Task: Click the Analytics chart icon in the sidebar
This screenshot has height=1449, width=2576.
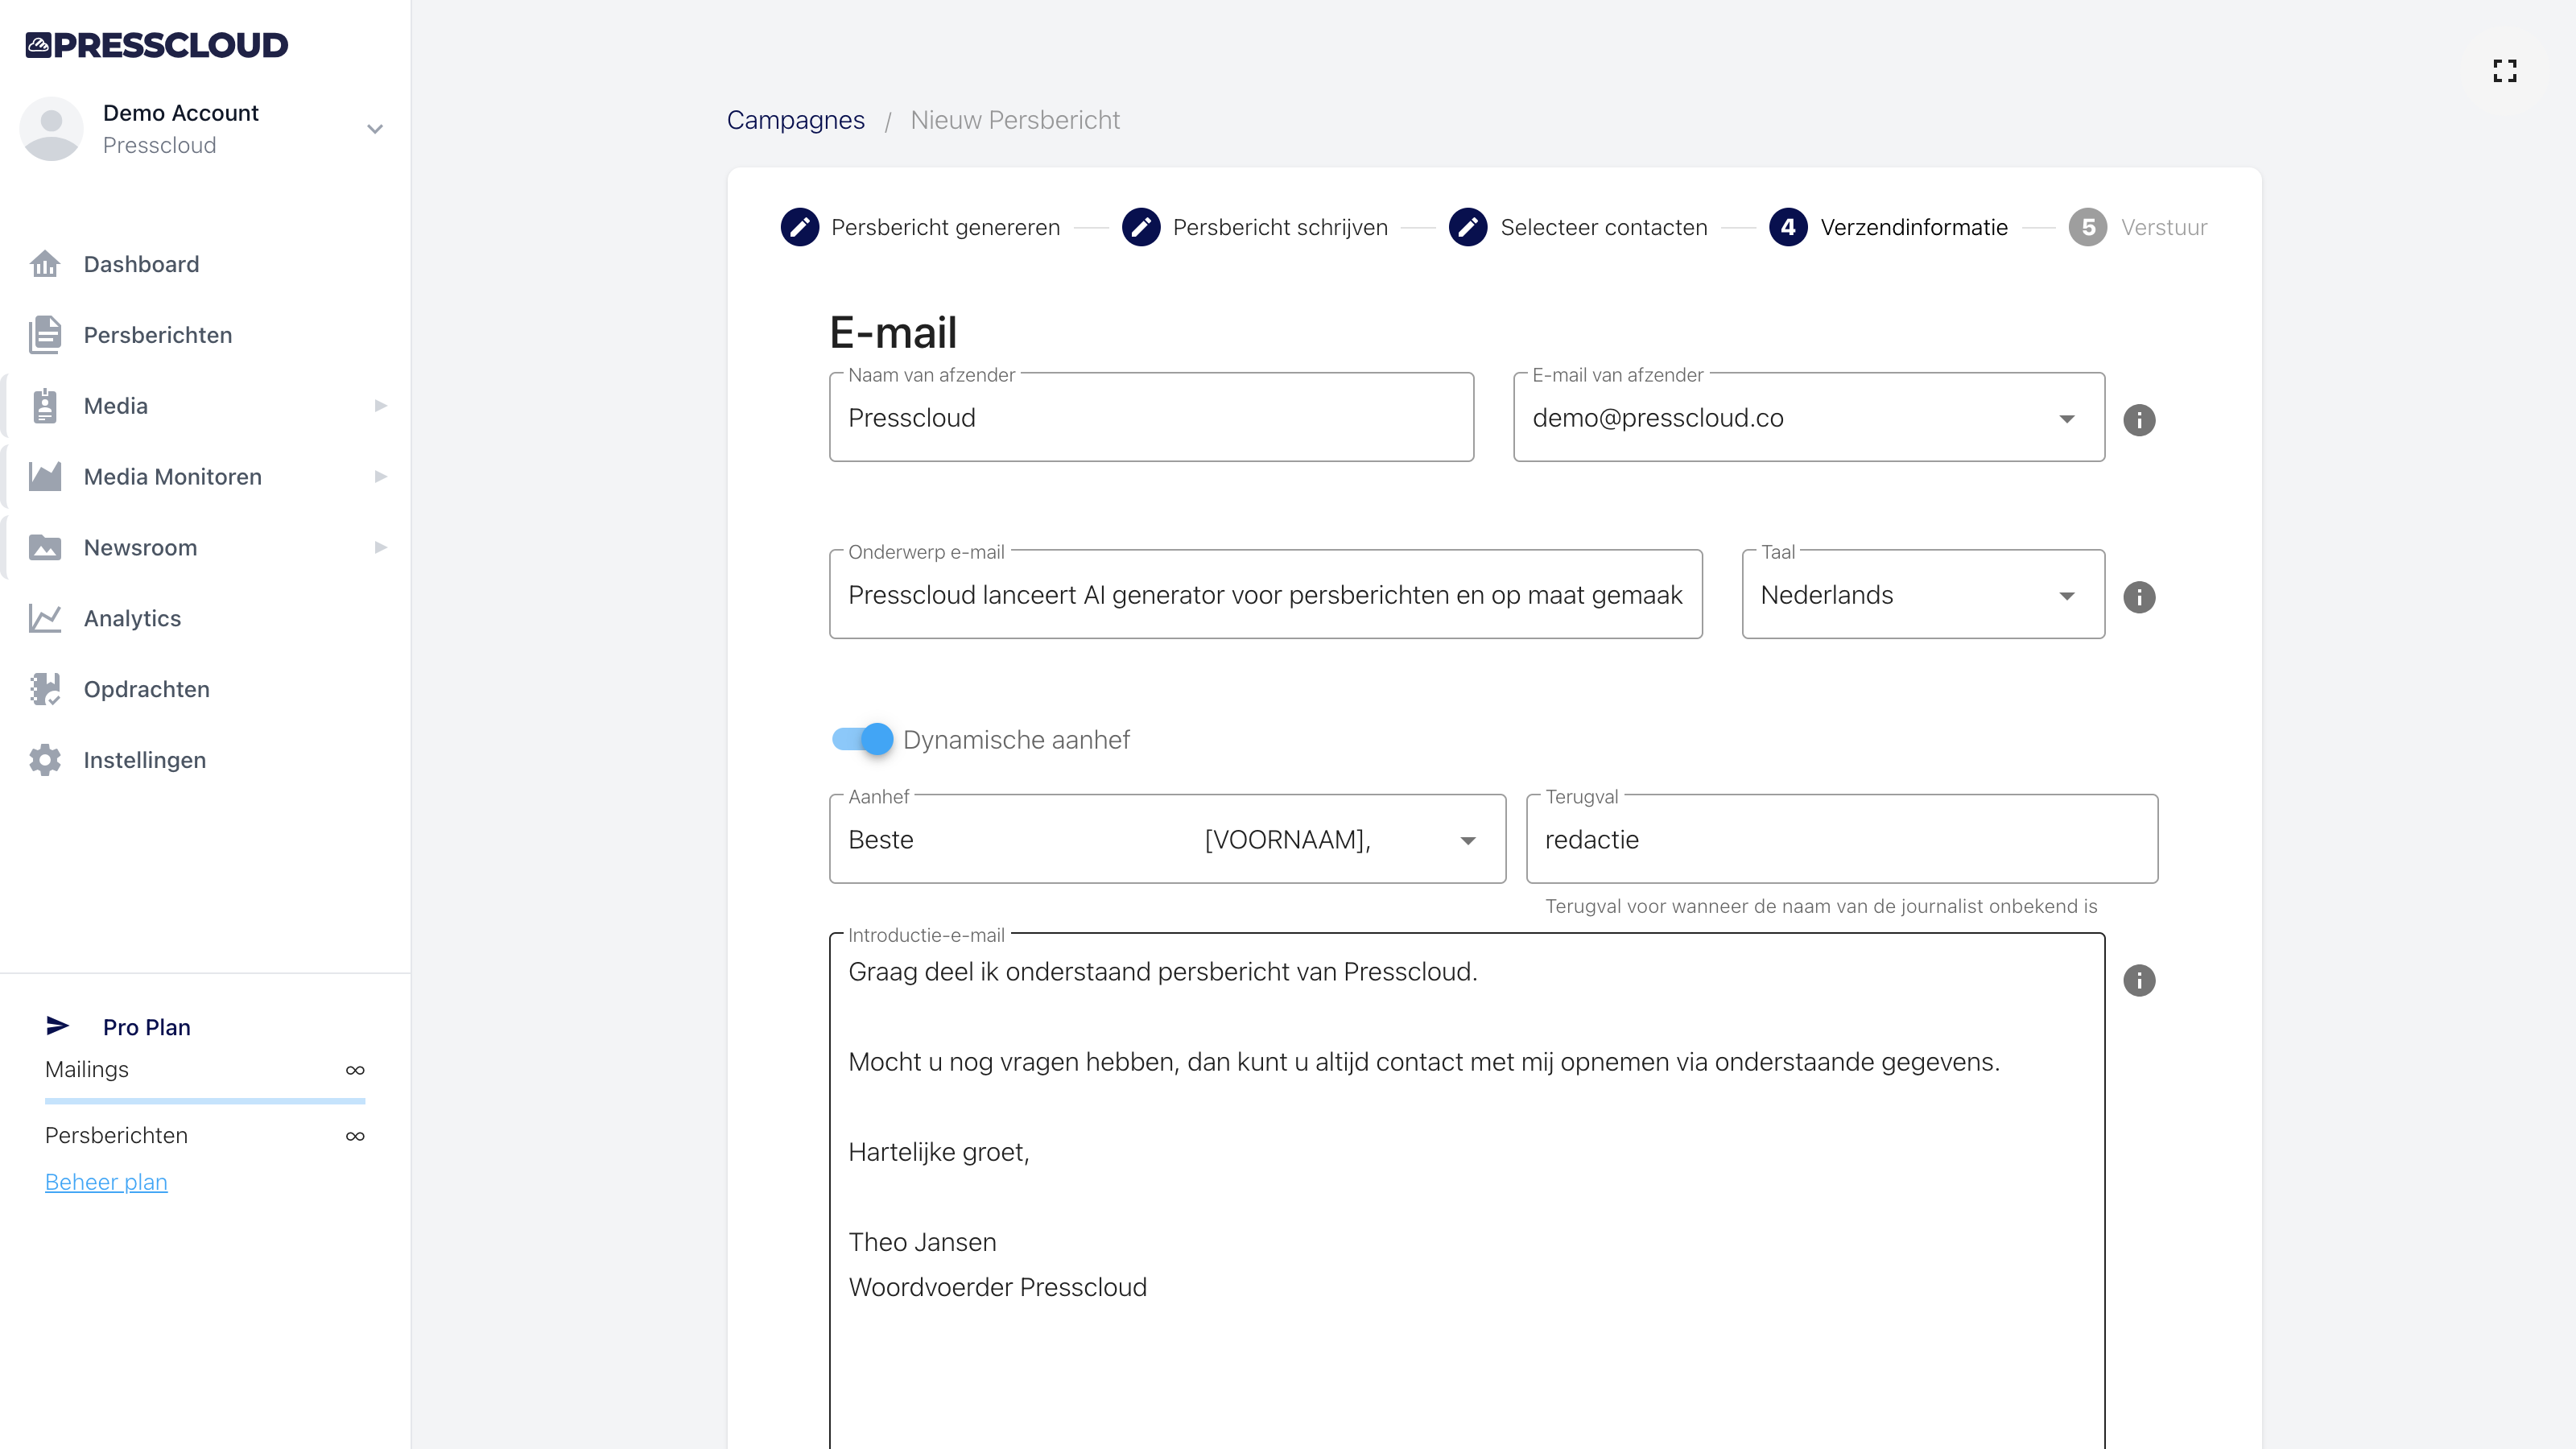Action: (x=45, y=618)
